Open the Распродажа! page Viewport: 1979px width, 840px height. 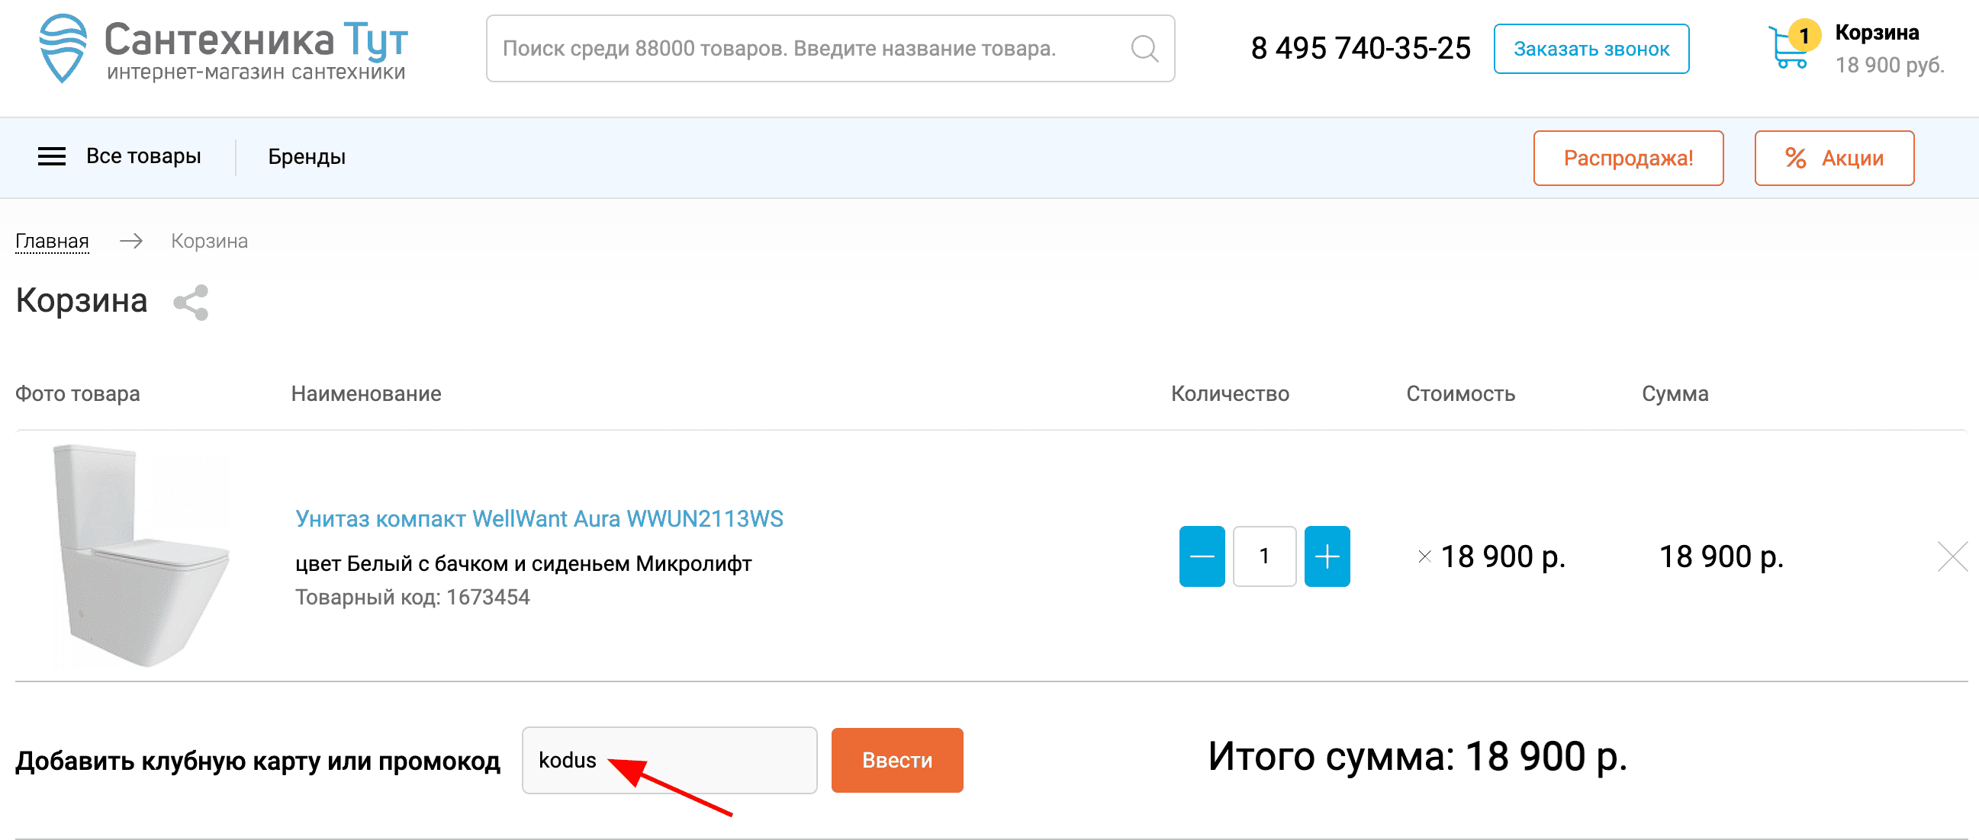click(1628, 159)
